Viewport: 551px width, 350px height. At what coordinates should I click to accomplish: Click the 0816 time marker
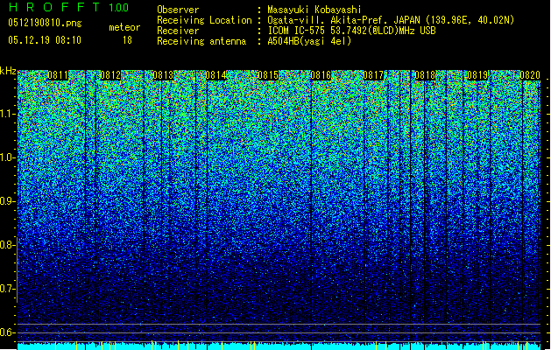[321, 75]
